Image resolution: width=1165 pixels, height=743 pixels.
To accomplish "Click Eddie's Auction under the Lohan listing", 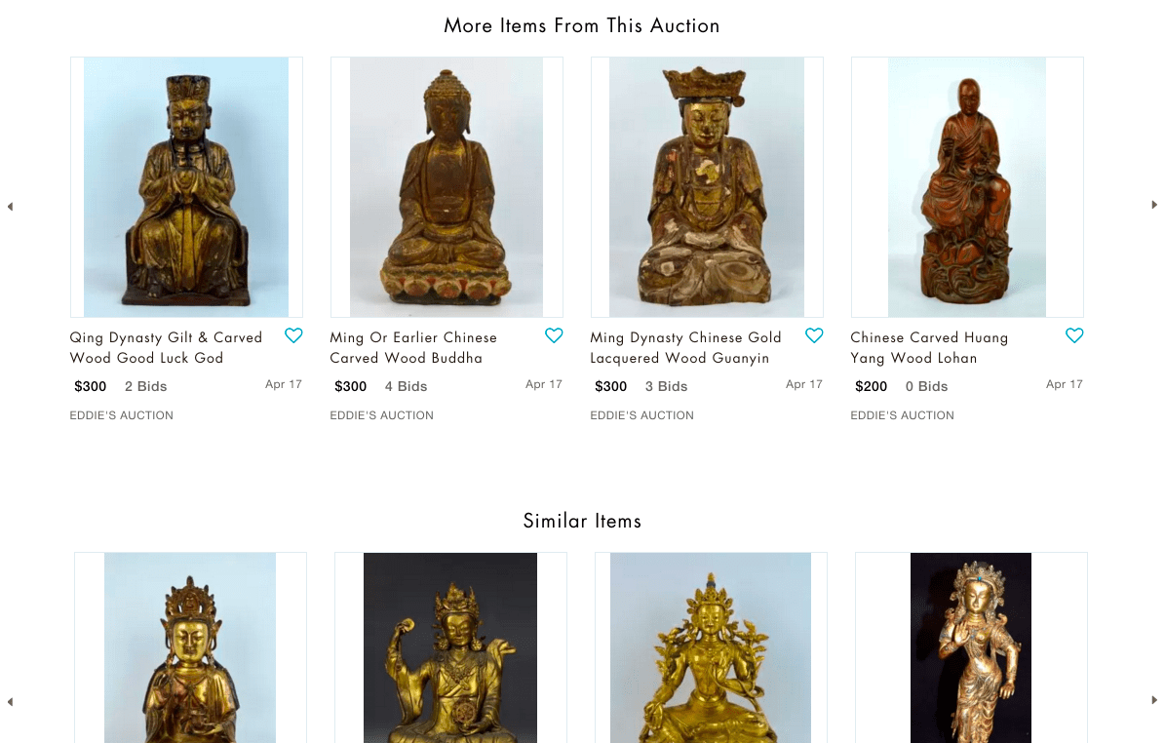I will coord(902,415).
